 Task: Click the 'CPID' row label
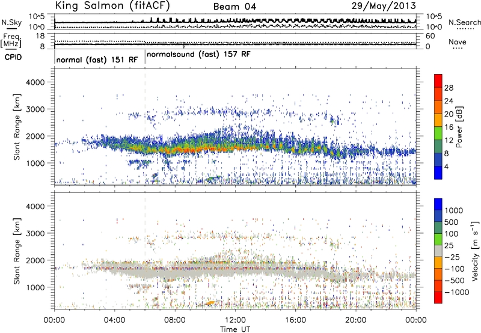[x=13, y=57]
